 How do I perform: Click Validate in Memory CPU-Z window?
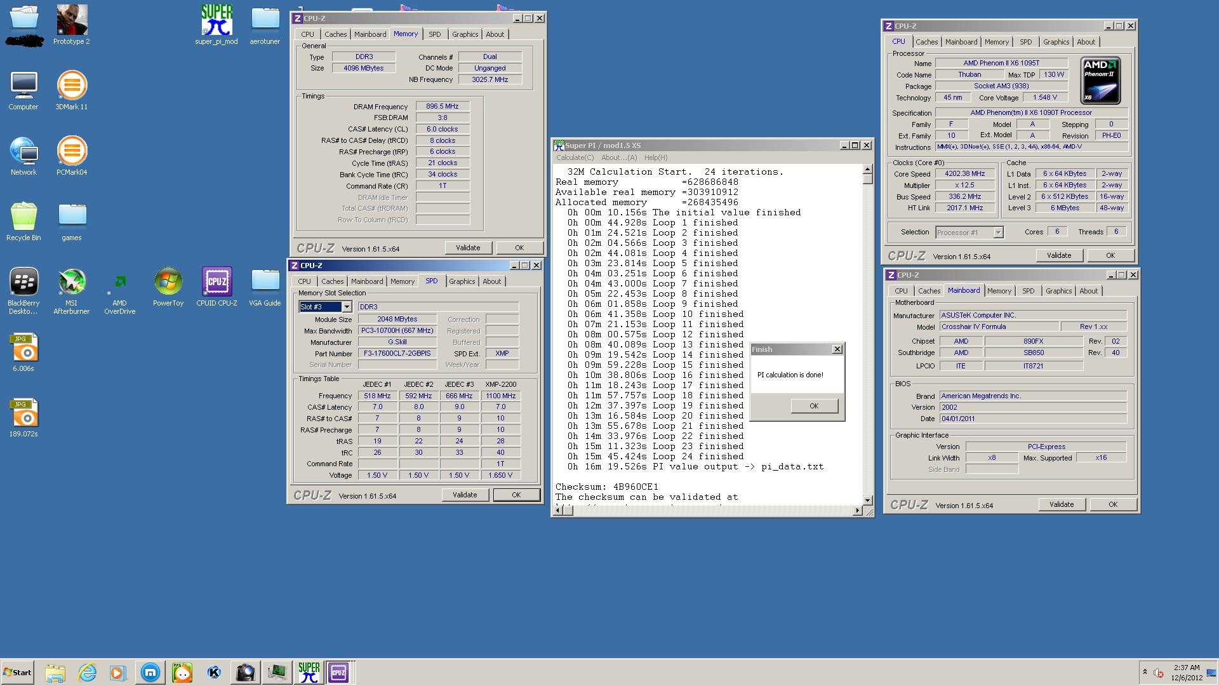(x=468, y=248)
